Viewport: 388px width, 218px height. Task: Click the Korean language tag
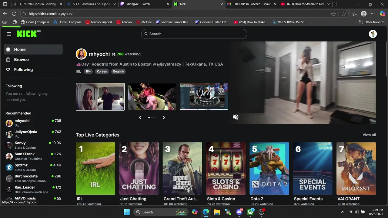[x=102, y=71]
